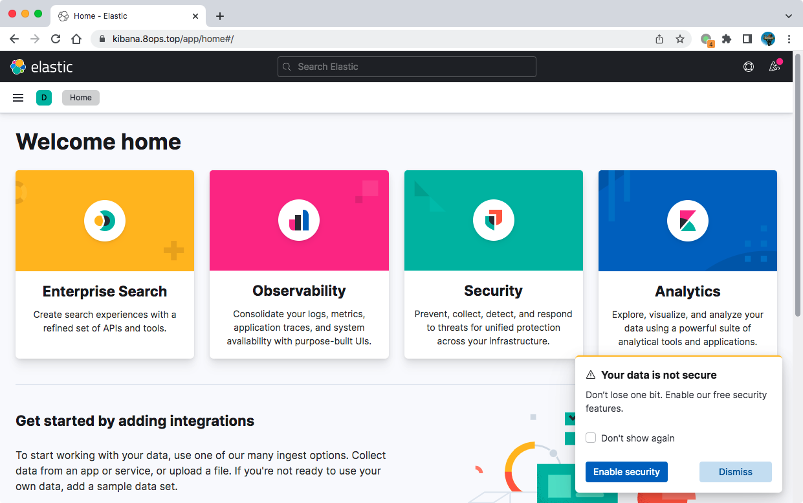The height and width of the screenshot is (503, 803).
Task: Click the Kibana Analytics icon
Action: coord(688,221)
